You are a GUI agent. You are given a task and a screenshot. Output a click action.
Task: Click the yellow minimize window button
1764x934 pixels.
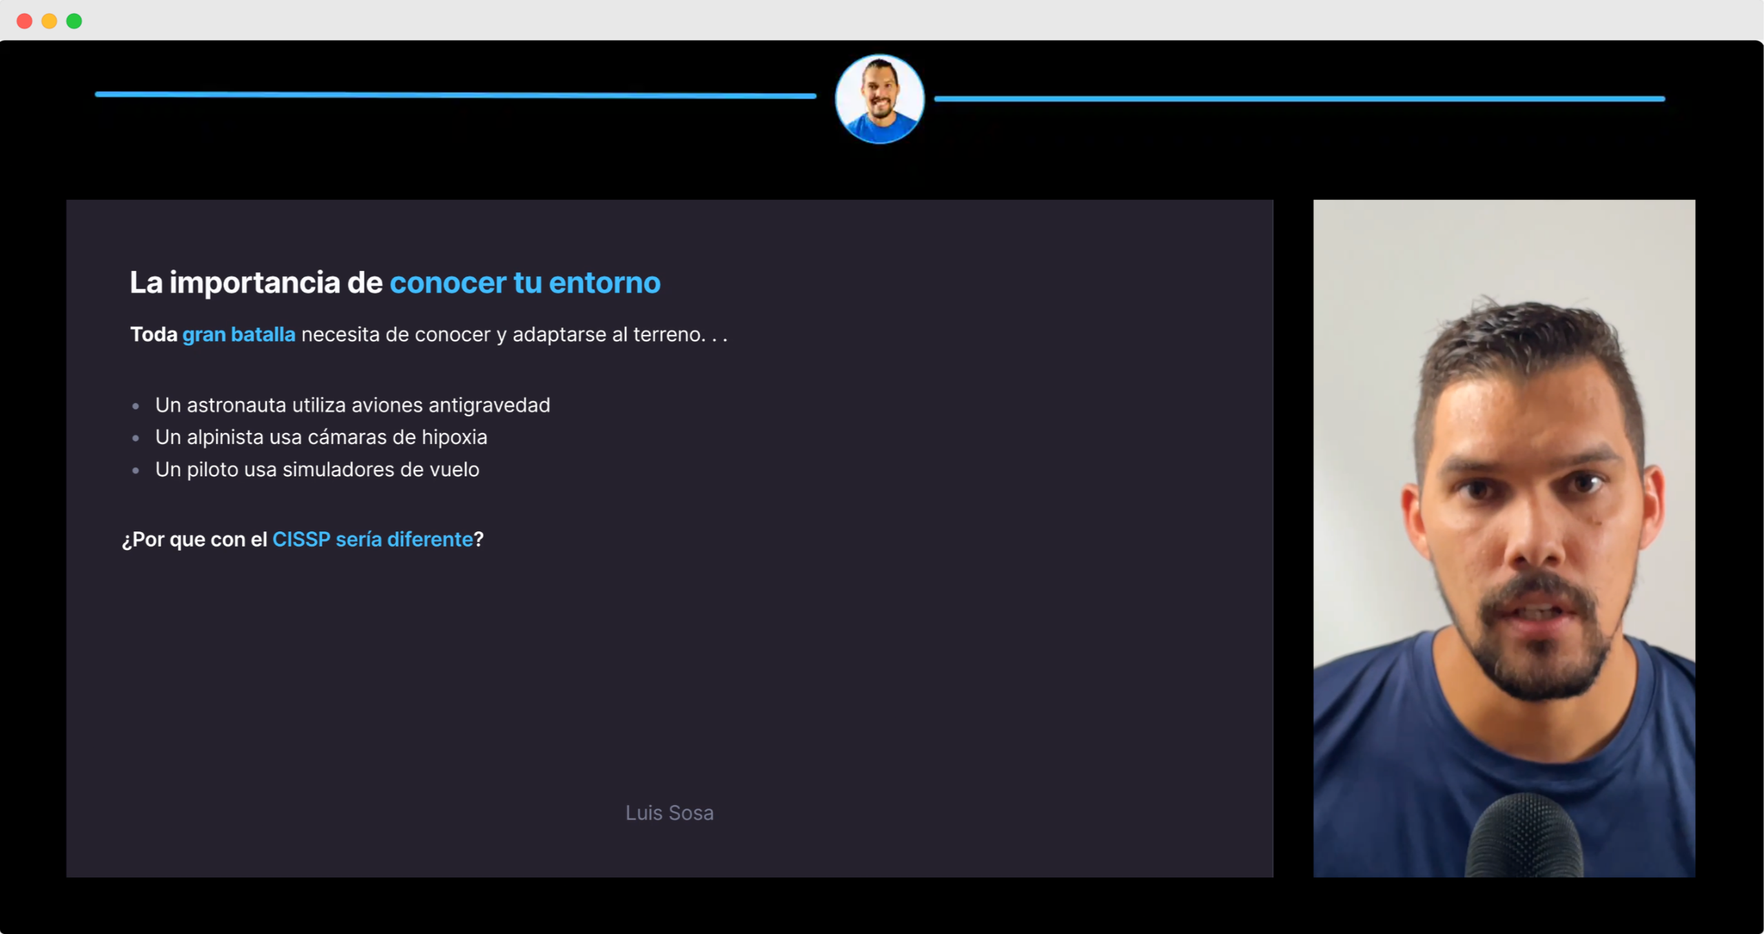tap(49, 21)
